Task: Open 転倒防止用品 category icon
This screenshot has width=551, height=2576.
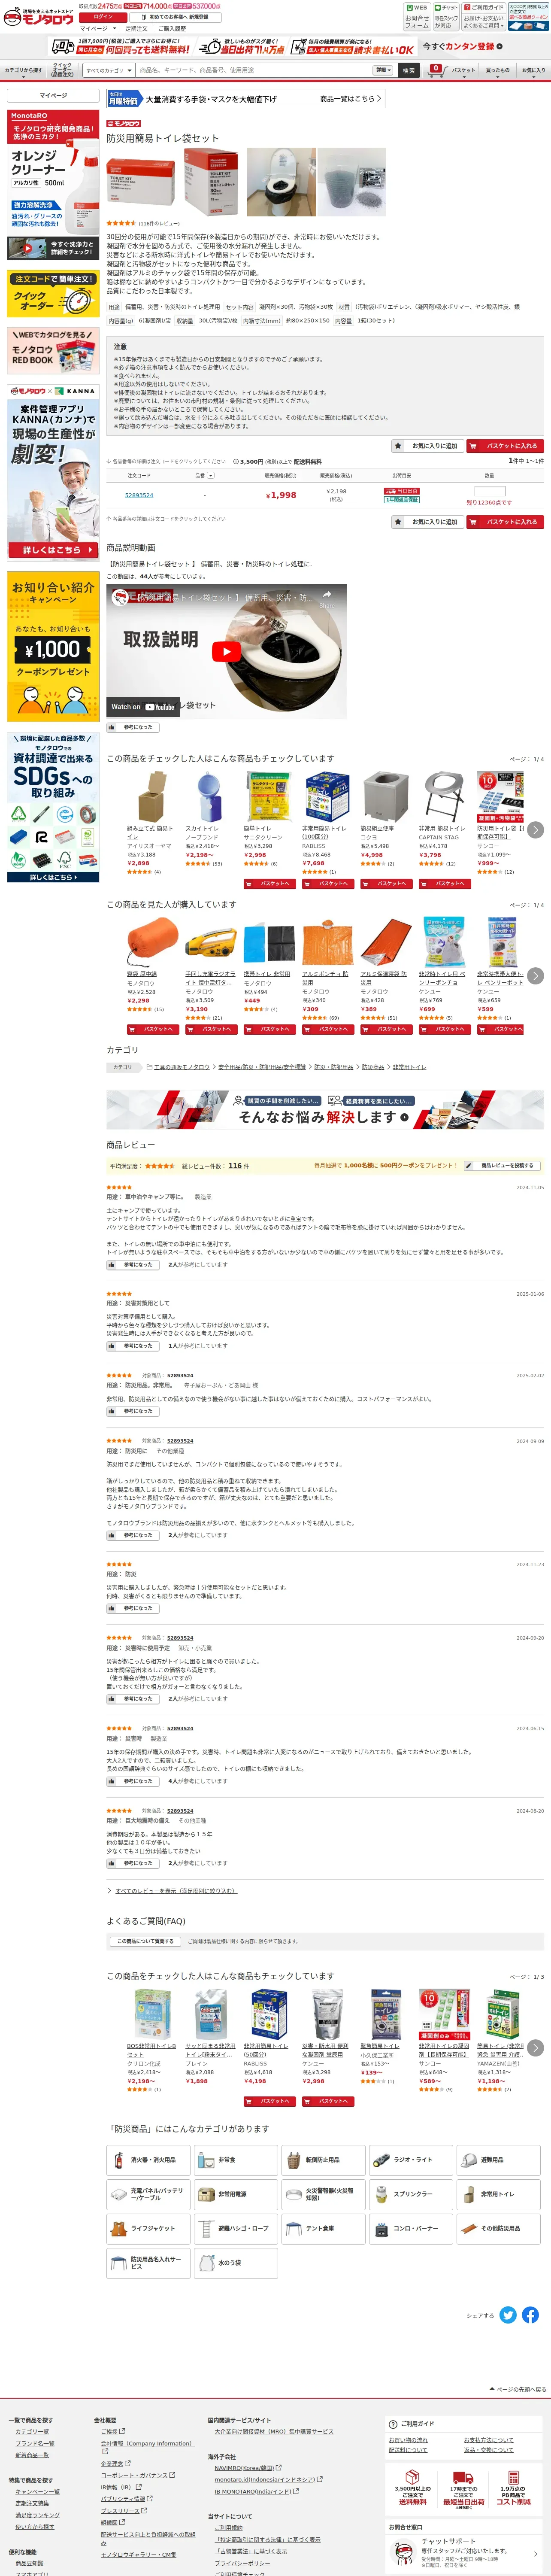Action: [x=323, y=2159]
